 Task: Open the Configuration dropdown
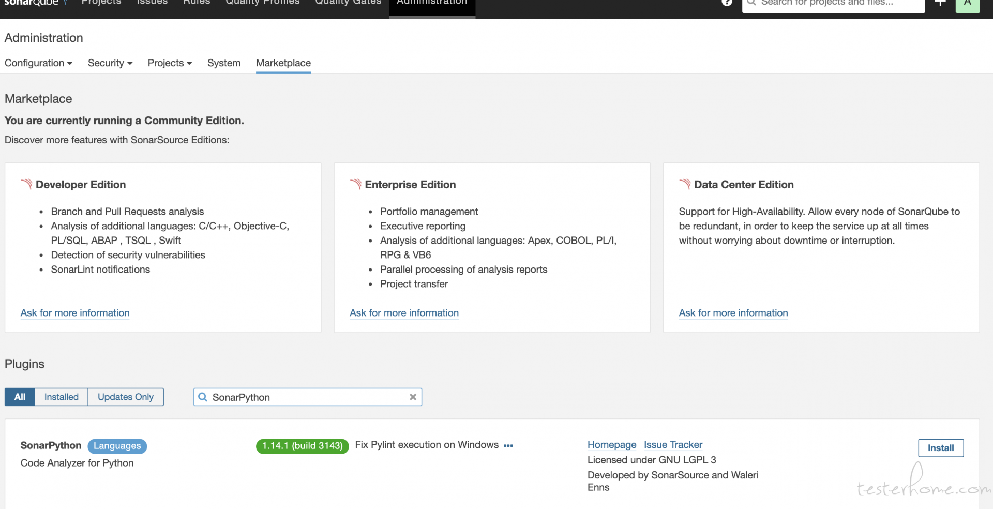tap(38, 63)
